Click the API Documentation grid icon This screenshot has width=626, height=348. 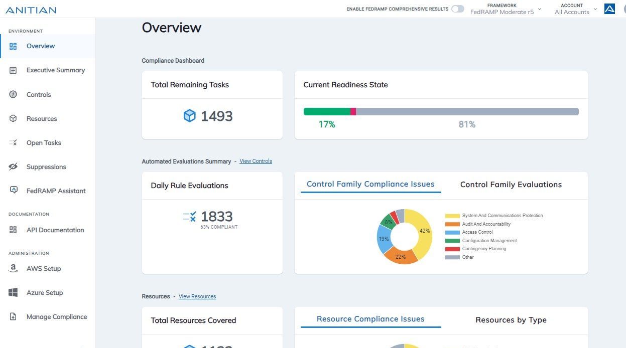pyautogui.click(x=13, y=230)
